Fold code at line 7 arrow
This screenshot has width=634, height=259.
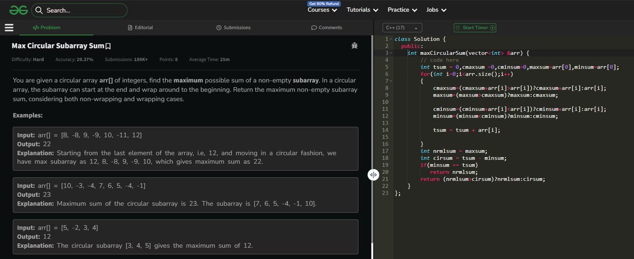point(390,81)
